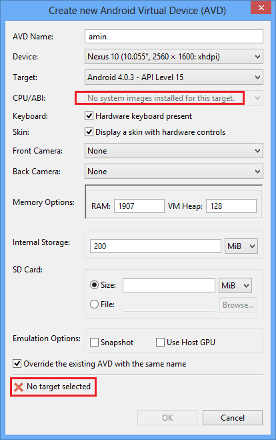276x440 pixels.
Task: Click the Cancel button
Action: click(x=233, y=417)
